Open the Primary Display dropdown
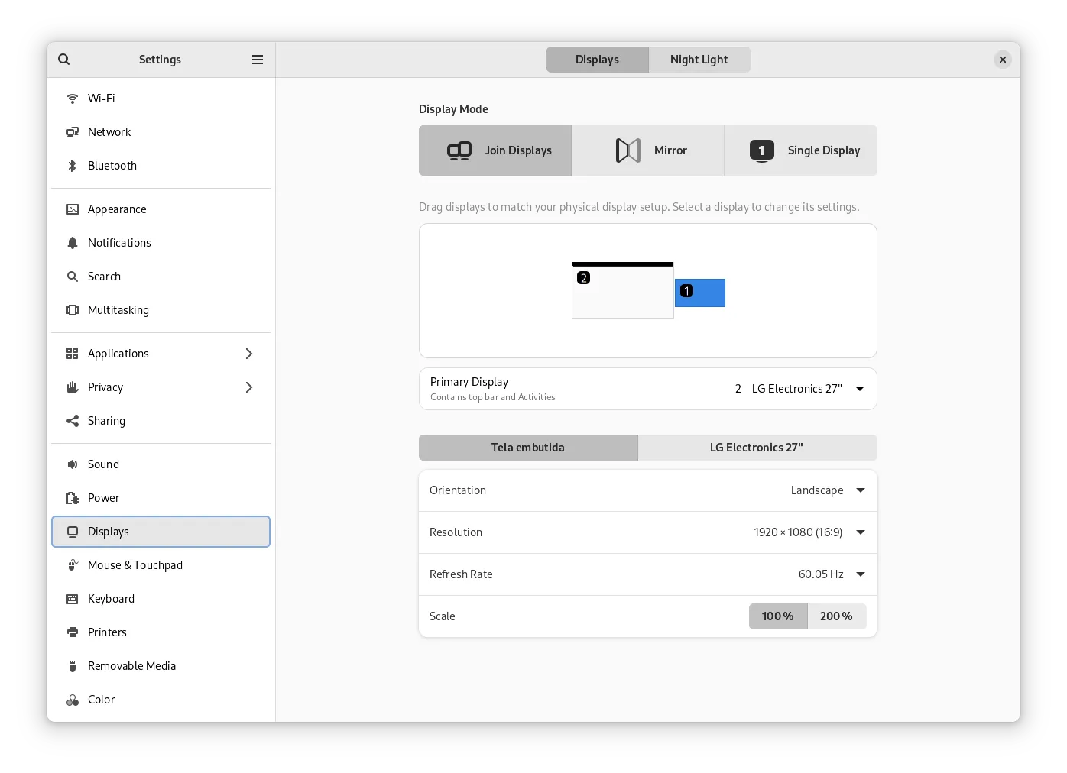 859,389
